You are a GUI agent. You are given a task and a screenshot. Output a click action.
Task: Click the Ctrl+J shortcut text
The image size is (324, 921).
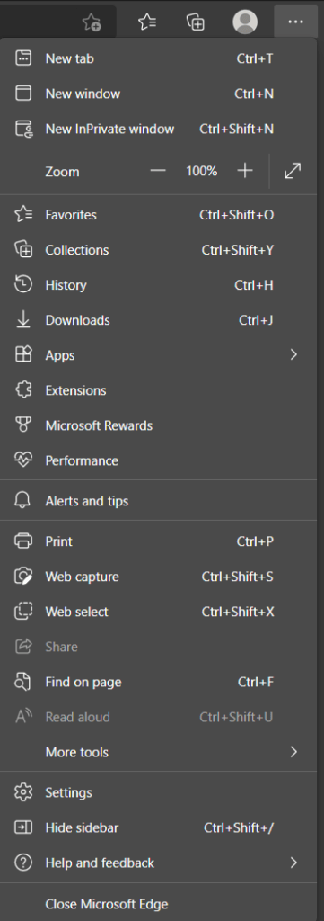(x=256, y=321)
